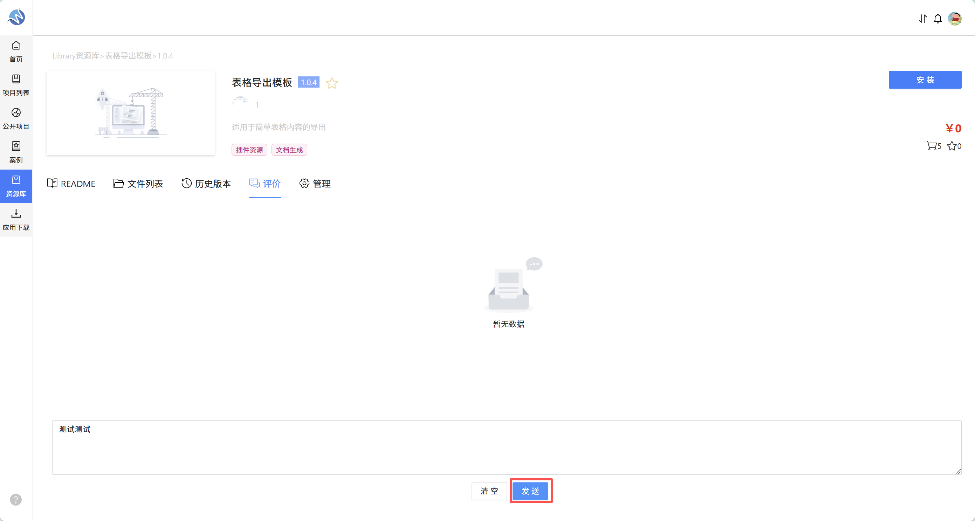
Task: Click the 暂无数据 empty label
Action: click(x=508, y=324)
